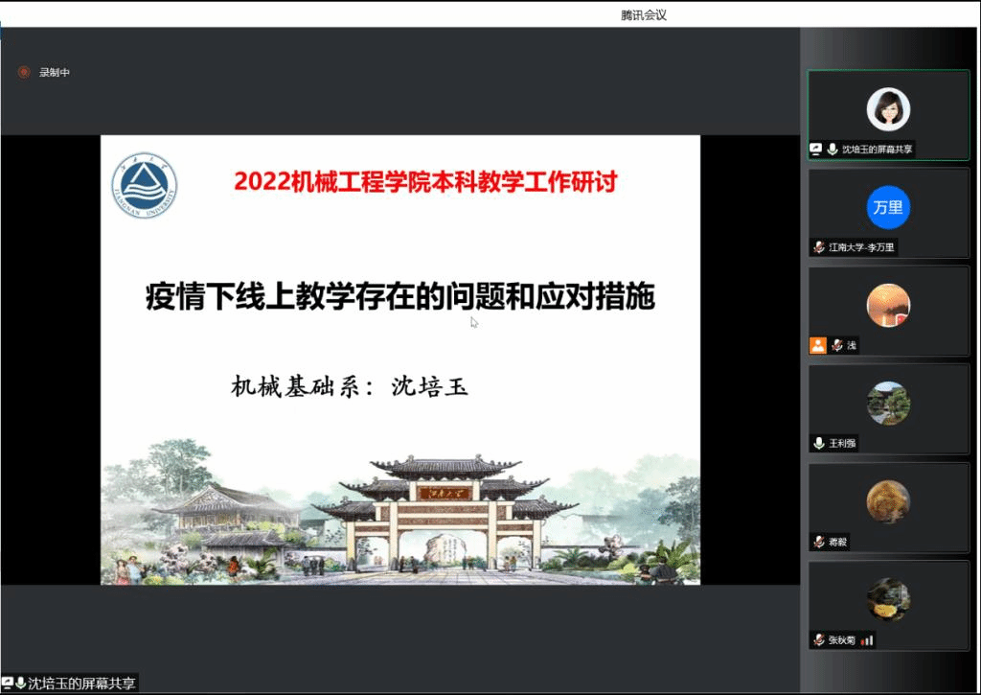This screenshot has height=695, width=981.
Task: Click the 沈培玉的屏幕共享 label at bottom left
Action: [x=81, y=683]
